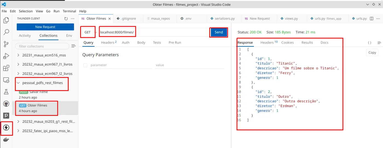Open the Go menu
The image size is (383, 148).
click(48, 11)
